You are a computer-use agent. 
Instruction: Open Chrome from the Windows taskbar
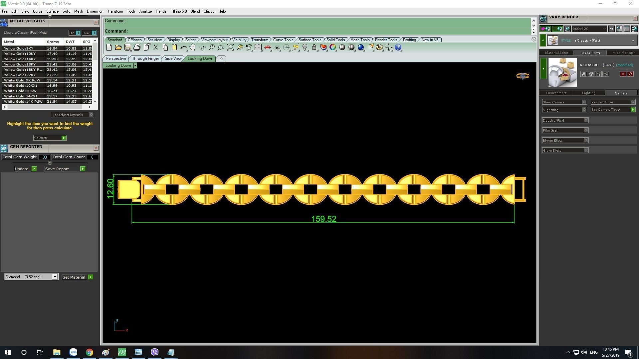pos(89,352)
